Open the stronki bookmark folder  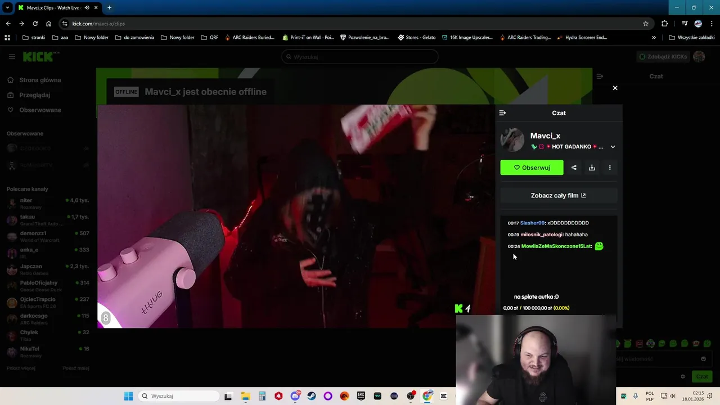tap(34, 38)
